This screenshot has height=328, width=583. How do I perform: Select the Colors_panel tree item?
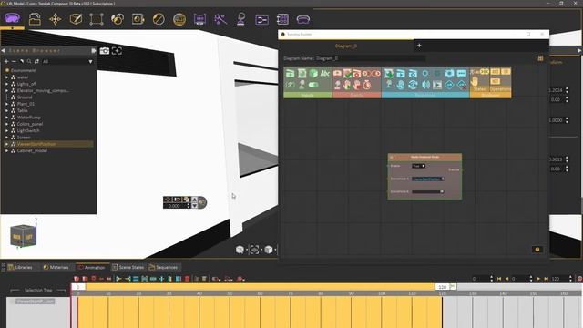coord(30,124)
